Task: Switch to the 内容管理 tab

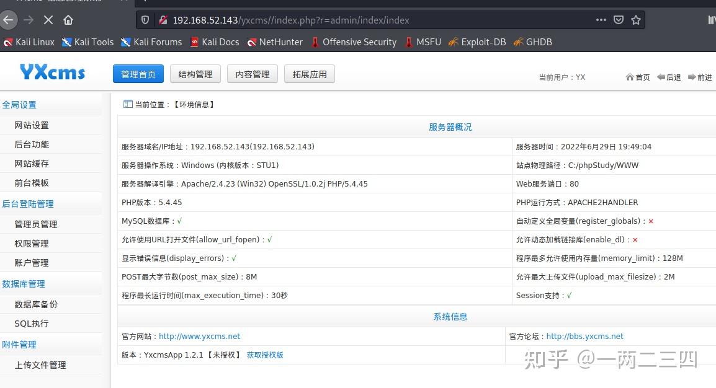Action: [252, 74]
